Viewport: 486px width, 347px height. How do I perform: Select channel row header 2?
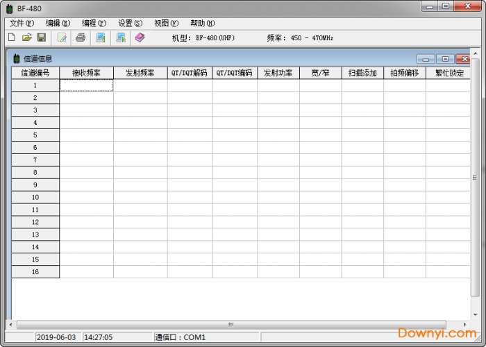(x=35, y=98)
